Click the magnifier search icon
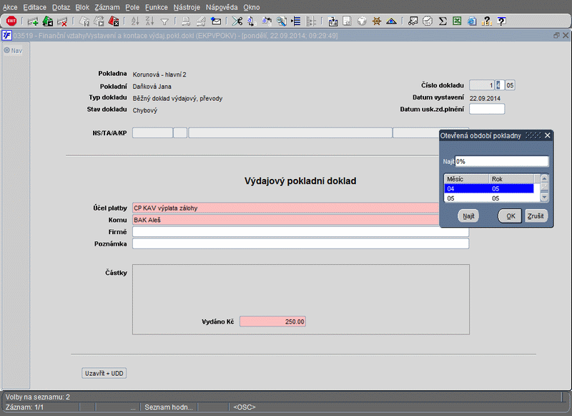The height and width of the screenshot is (416, 572). point(281,21)
